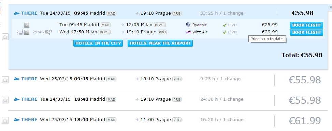The width and height of the screenshot is (332, 131).
Task: Star the €61.99 Madrid to Prague flight
Action: pos(5,121)
